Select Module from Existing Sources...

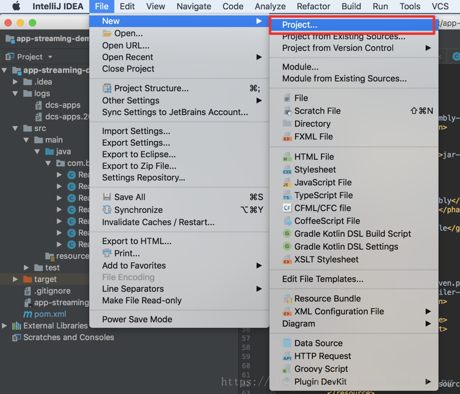[354, 79]
